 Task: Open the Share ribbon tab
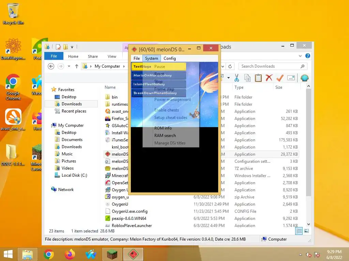(x=93, y=56)
